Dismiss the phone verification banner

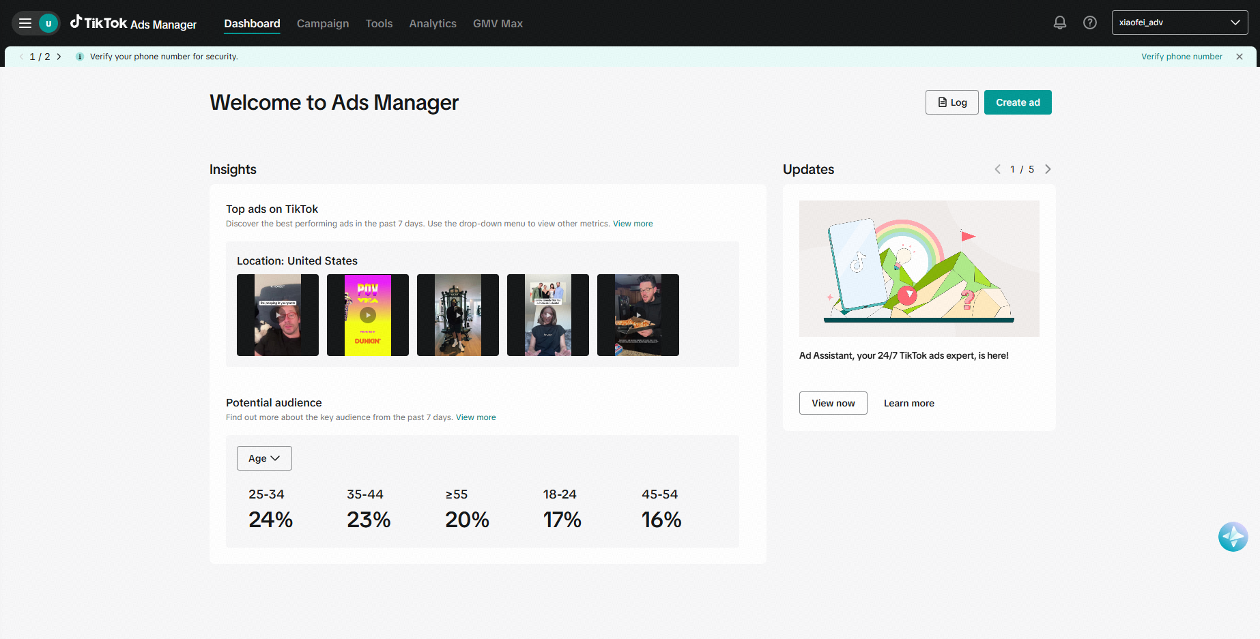(1239, 57)
